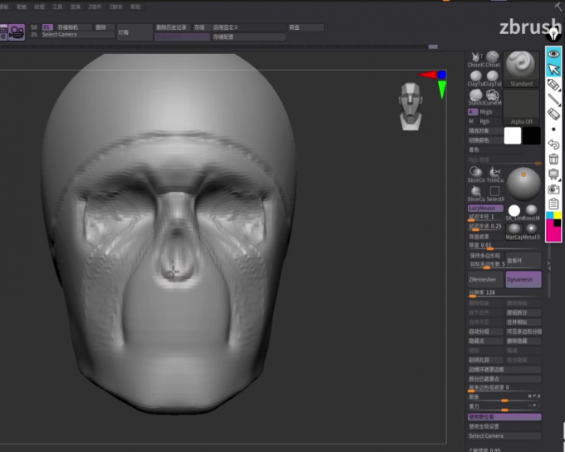This screenshot has height=452, width=565.
Task: Click 按组拆分 button
Action: [x=523, y=312]
